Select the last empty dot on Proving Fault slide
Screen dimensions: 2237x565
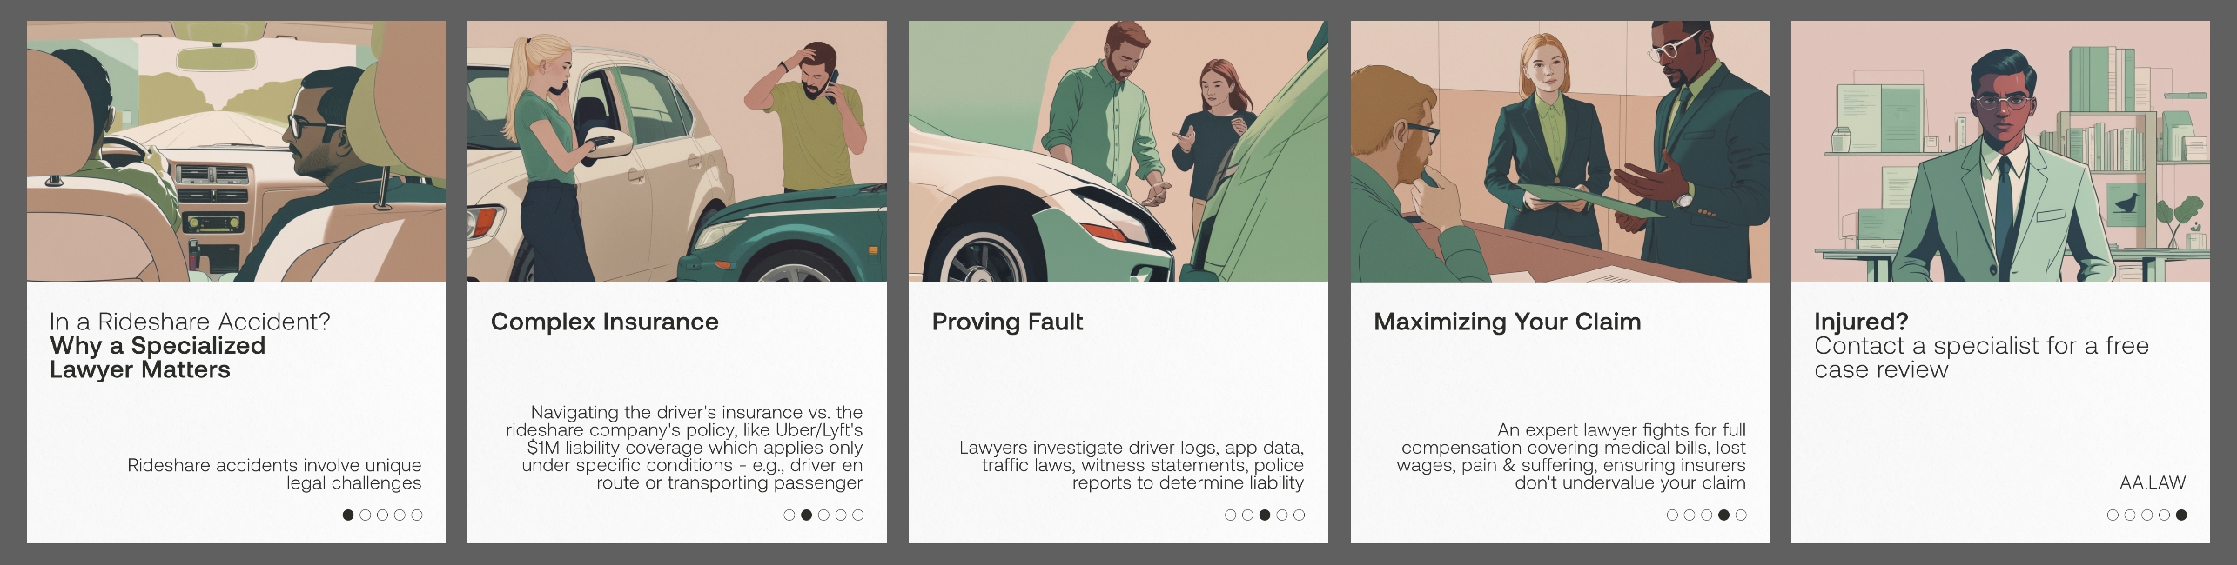pyautogui.click(x=1300, y=515)
